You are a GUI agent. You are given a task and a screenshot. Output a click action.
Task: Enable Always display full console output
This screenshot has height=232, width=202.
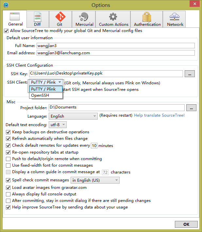point(8,194)
